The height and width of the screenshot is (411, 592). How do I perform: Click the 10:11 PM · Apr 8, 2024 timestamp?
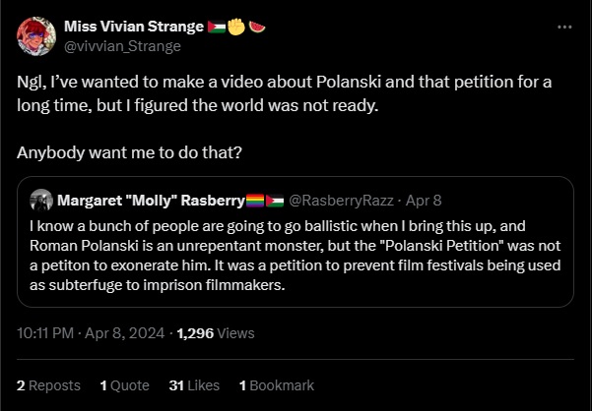coord(86,333)
